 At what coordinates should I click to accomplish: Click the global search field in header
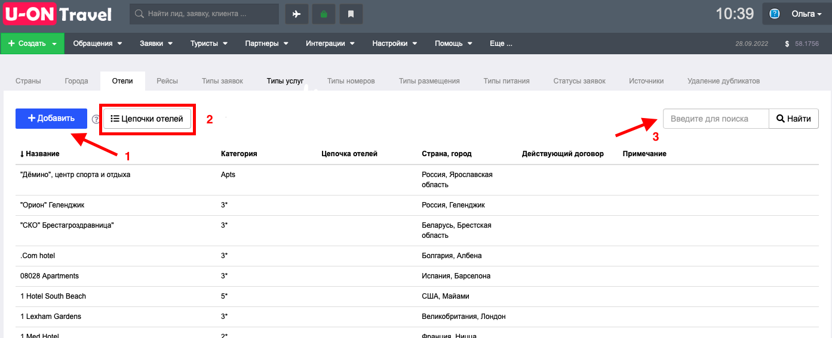pos(204,14)
